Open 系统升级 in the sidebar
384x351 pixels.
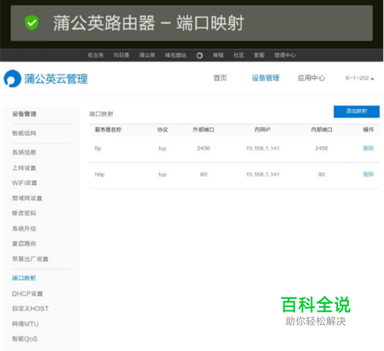point(24,229)
